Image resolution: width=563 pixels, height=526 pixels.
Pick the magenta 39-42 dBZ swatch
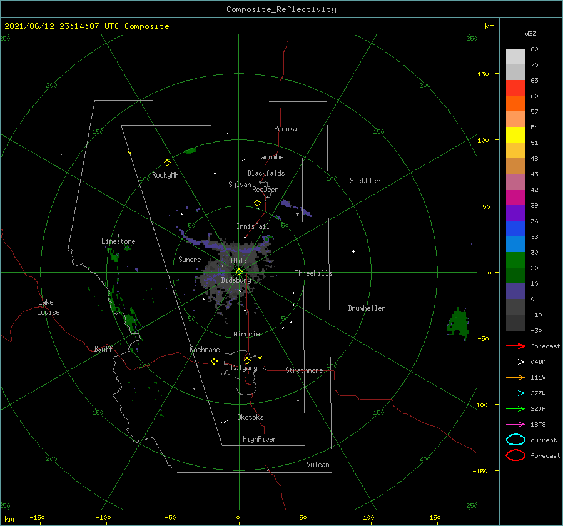click(515, 198)
